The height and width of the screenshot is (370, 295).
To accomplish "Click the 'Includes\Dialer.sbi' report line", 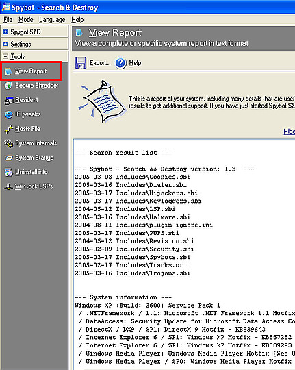I will [131, 185].
